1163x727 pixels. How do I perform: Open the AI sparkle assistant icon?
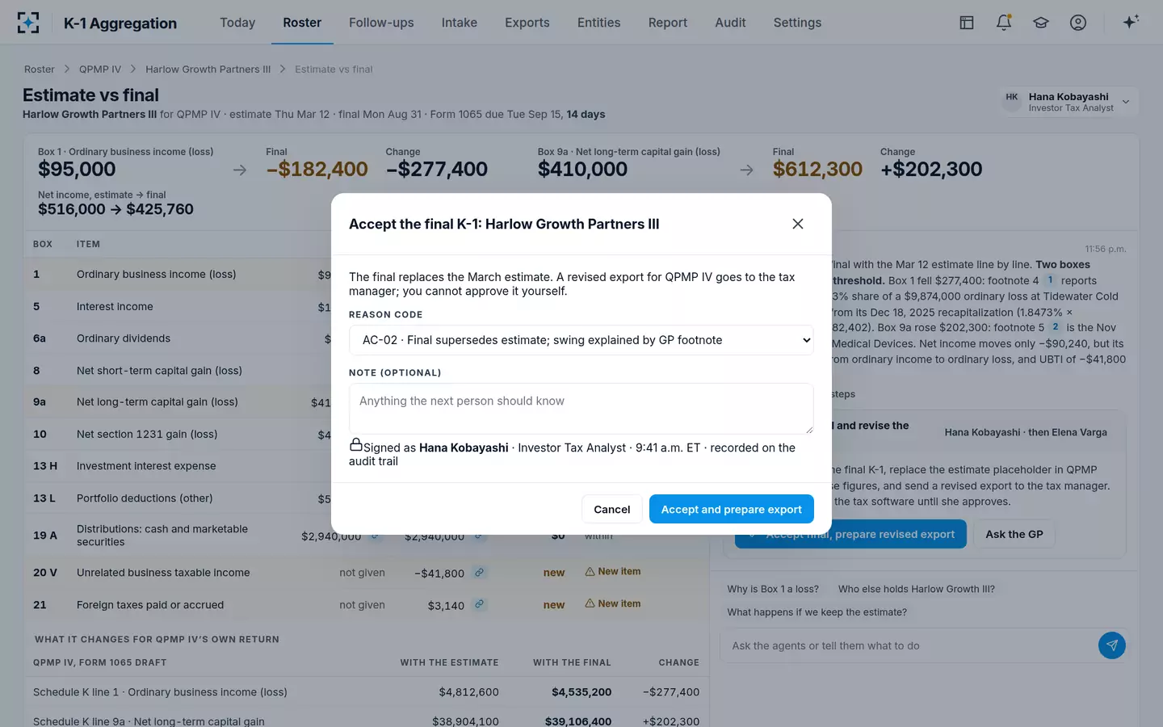pos(1131,23)
